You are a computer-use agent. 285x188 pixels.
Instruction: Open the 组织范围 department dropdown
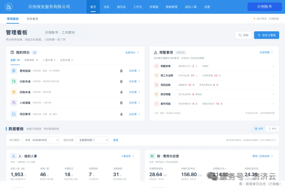92,140
